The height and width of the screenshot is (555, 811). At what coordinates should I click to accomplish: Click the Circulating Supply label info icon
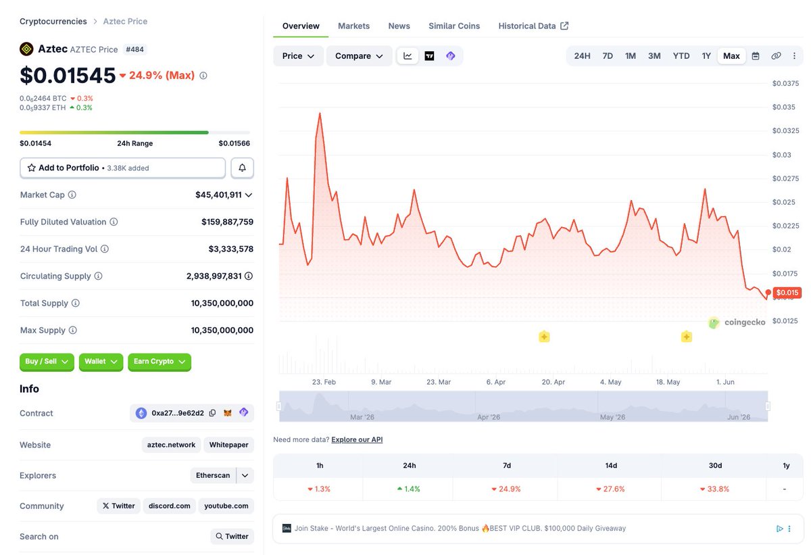coord(99,276)
